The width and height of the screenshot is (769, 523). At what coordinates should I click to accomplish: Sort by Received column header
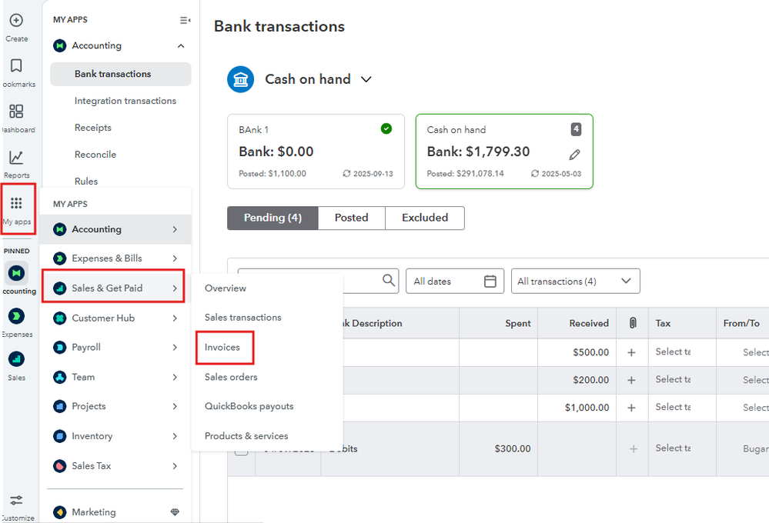589,324
